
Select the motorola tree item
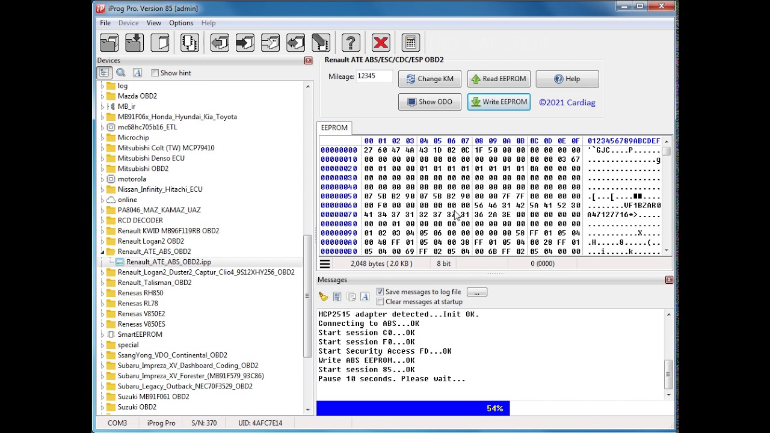pos(132,179)
